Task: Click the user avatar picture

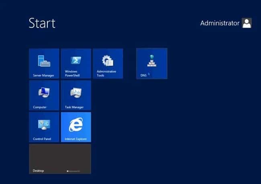Action: pos(247,23)
